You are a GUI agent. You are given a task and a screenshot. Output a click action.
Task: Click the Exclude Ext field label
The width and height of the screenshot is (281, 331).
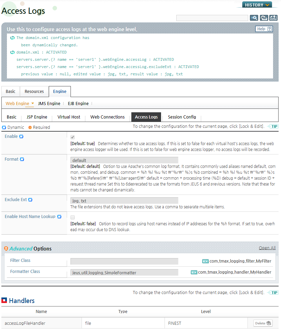pyautogui.click(x=16, y=200)
